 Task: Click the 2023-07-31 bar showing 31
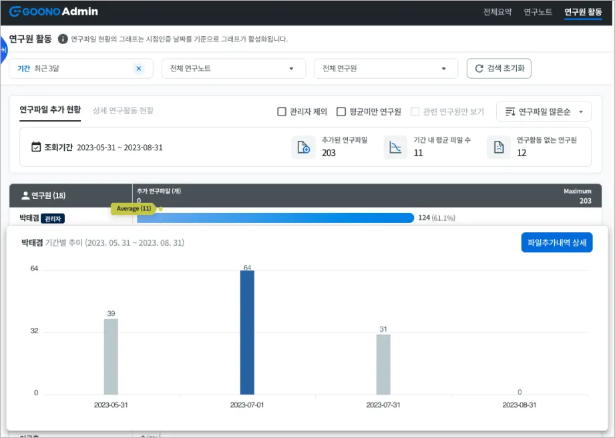[x=383, y=365]
